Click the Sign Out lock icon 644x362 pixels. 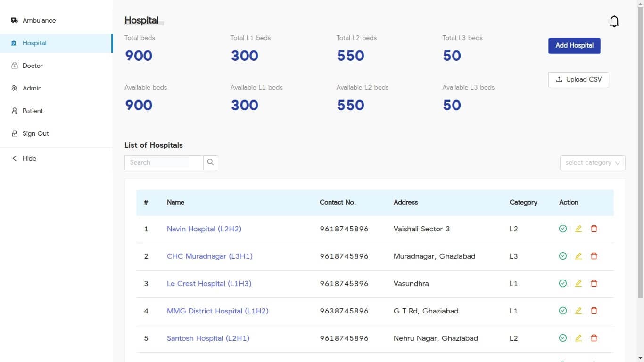(14, 133)
